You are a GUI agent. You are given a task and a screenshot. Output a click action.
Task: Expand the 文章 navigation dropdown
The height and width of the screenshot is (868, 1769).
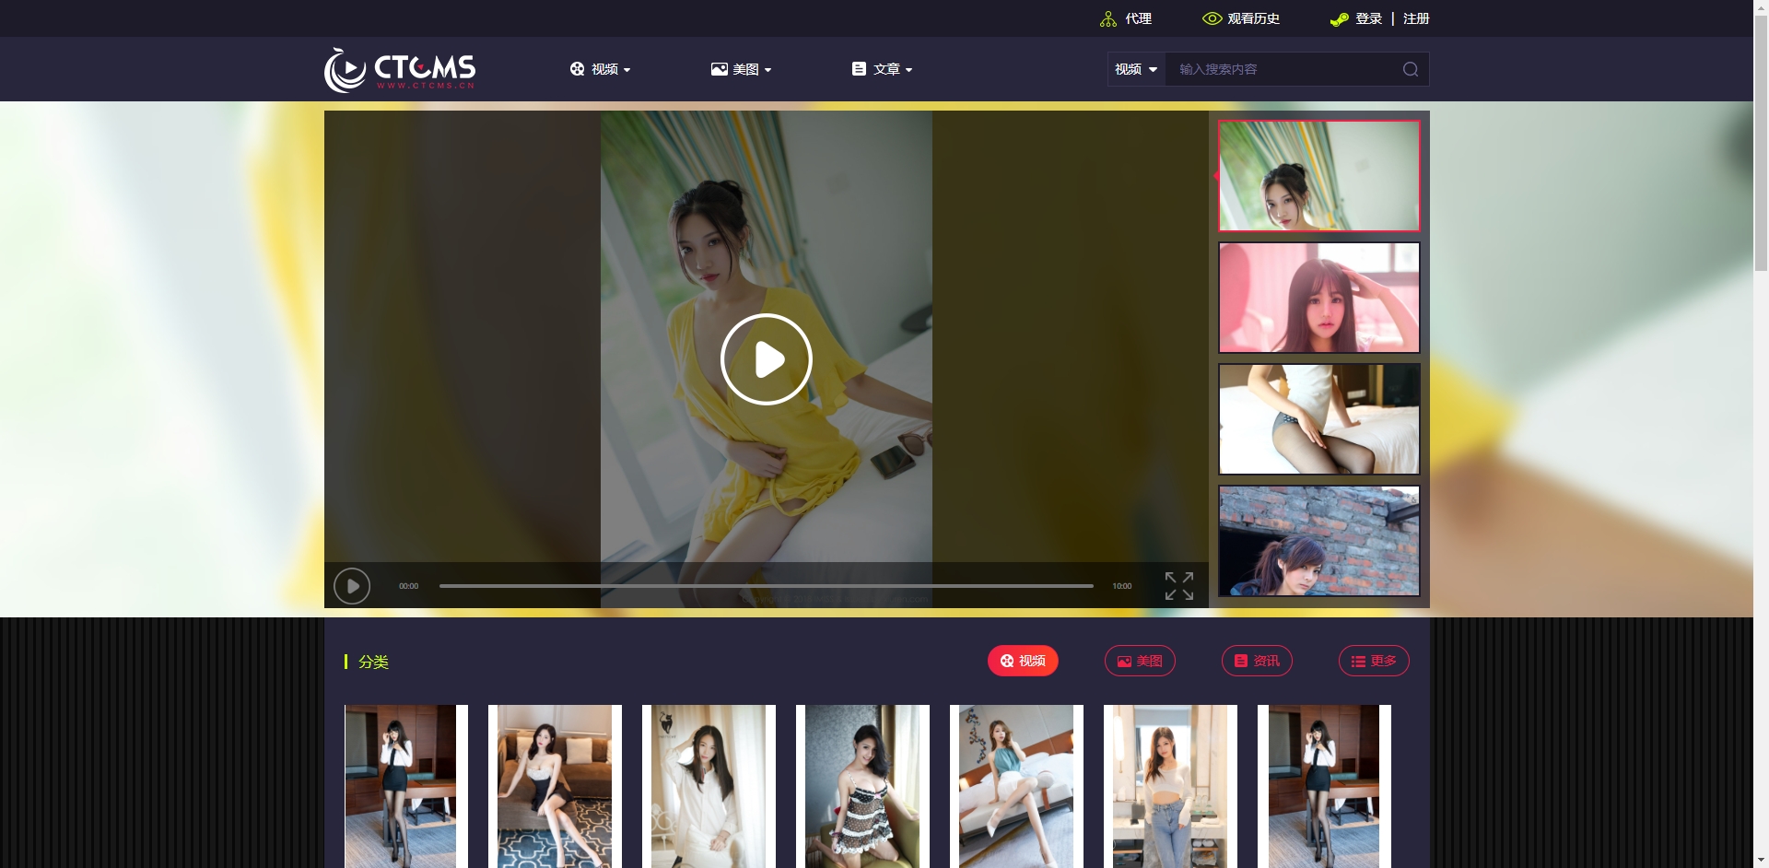[883, 69]
